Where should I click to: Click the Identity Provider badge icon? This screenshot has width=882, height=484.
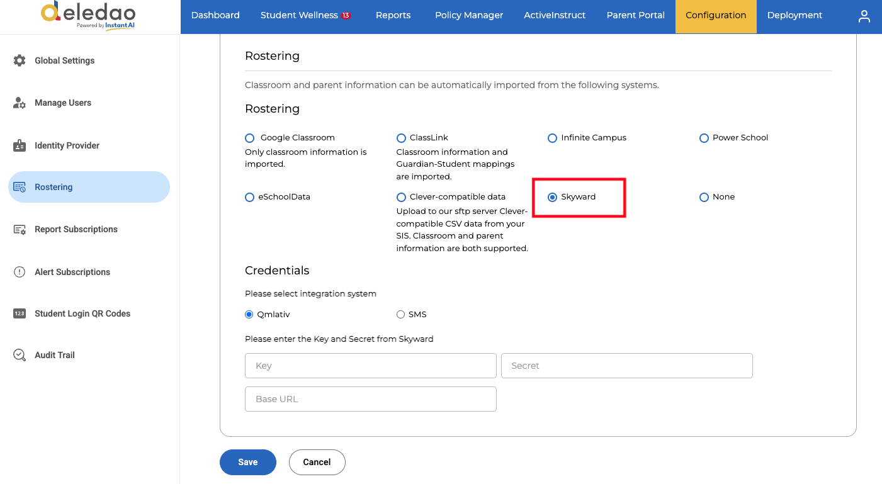click(20, 145)
